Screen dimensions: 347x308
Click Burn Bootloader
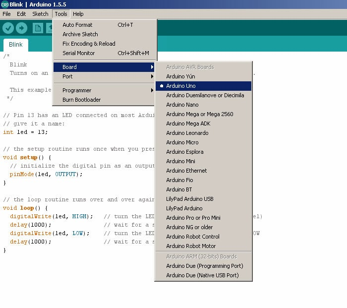pyautogui.click(x=104, y=100)
